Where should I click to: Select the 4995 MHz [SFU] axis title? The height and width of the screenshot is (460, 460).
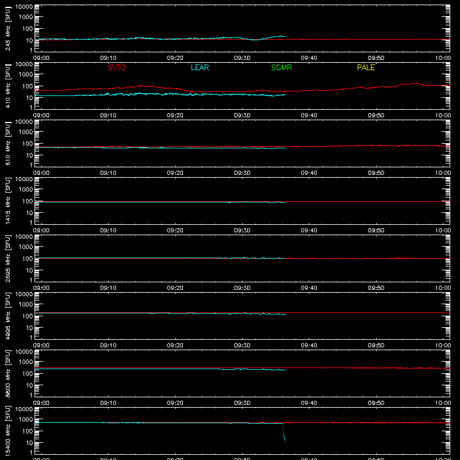tap(7, 316)
